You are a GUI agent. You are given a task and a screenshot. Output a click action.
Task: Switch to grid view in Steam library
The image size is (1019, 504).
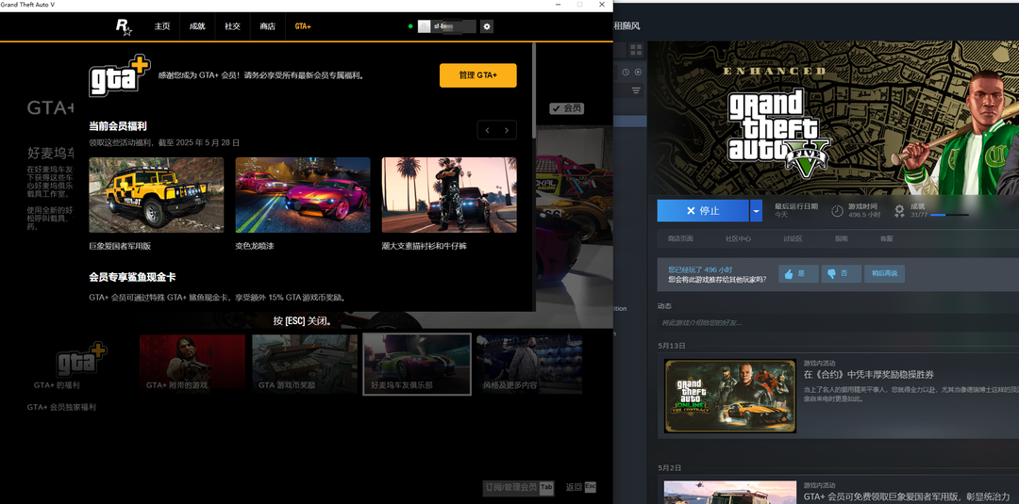[x=636, y=50]
